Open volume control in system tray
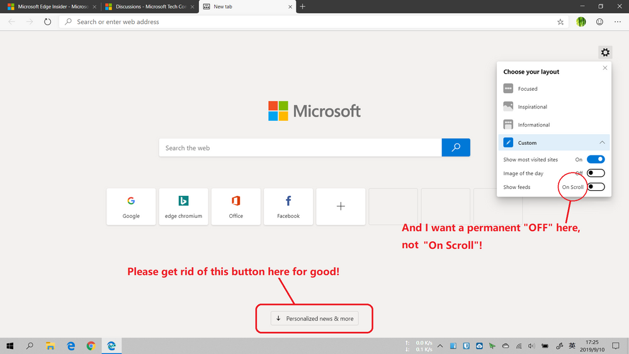629x354 pixels. (x=531, y=346)
